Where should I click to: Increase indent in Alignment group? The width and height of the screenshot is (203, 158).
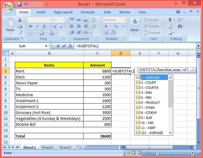pos(78,33)
